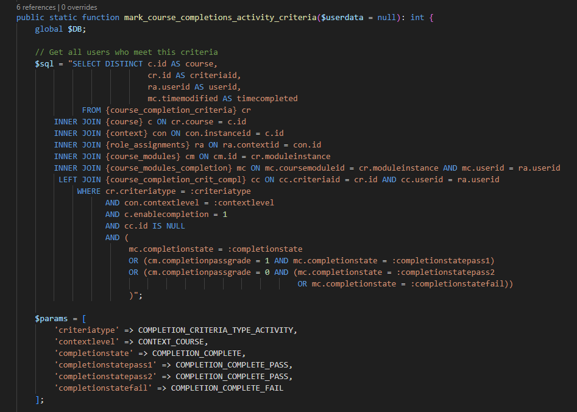577x412 pixels.
Task: Click the 'WHERE' keyword
Action: point(89,191)
